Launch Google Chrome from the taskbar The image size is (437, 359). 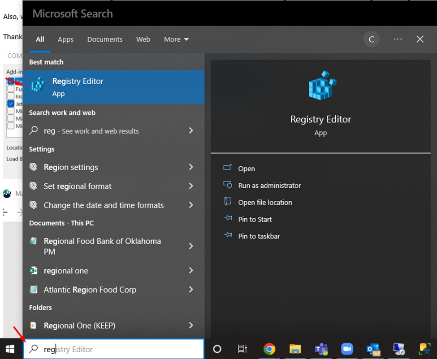tap(269, 349)
